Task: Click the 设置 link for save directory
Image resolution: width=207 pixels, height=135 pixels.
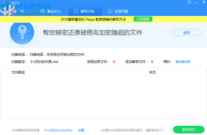Action: pyautogui.click(x=81, y=130)
